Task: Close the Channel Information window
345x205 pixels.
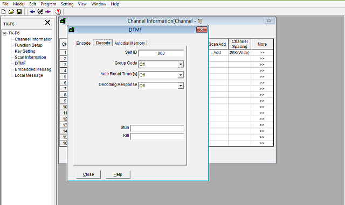Action: [269, 20]
